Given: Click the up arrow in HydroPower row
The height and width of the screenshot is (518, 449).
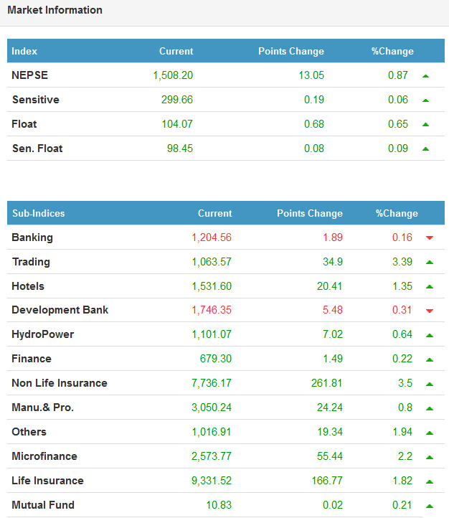Looking at the screenshot, I should coord(430,335).
